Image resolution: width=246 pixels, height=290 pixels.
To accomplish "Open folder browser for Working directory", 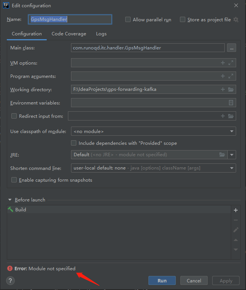I will click(x=231, y=90).
